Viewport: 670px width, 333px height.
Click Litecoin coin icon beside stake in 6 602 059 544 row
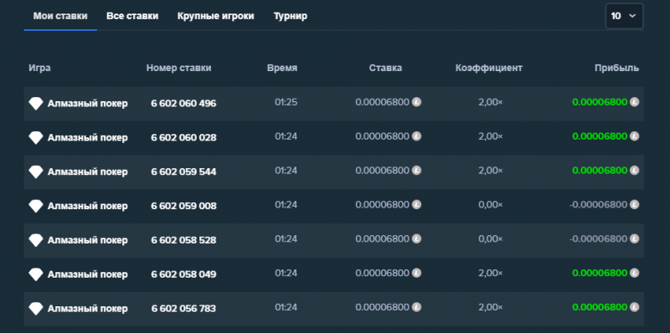click(x=416, y=171)
